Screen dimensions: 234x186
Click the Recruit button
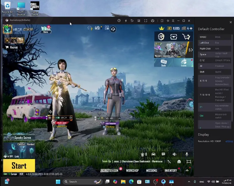12,47
